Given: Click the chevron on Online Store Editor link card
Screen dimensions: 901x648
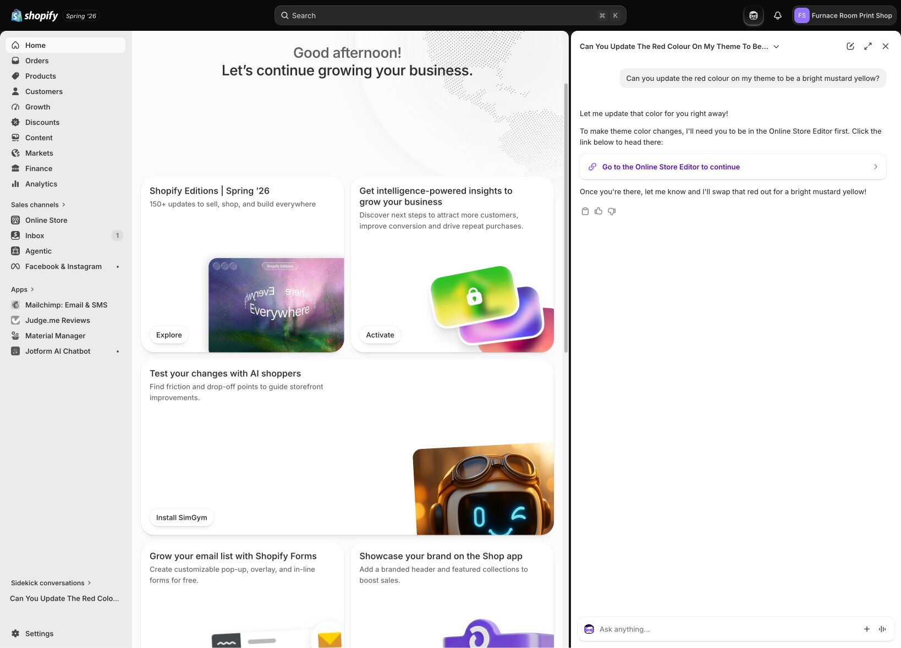Looking at the screenshot, I should [x=876, y=167].
